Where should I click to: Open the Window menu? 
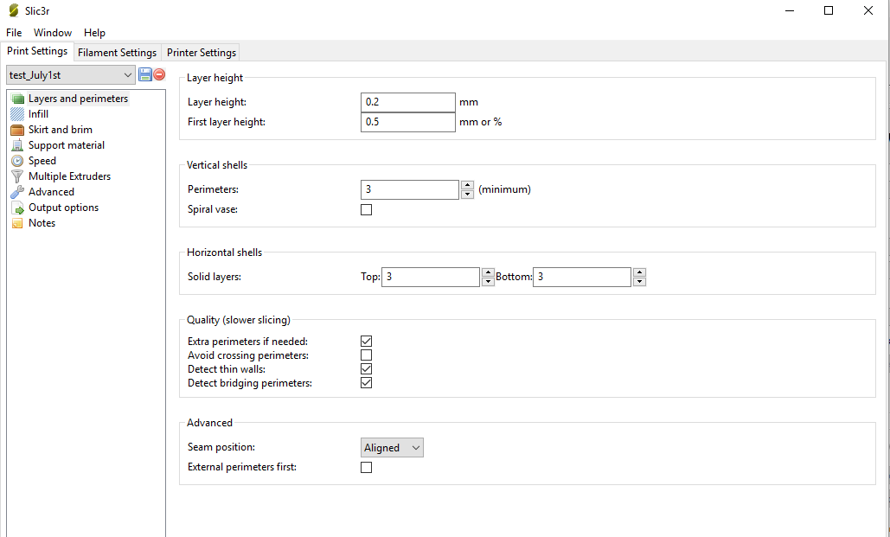pyautogui.click(x=53, y=33)
